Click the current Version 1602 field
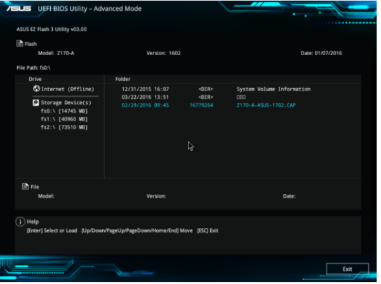 point(164,53)
